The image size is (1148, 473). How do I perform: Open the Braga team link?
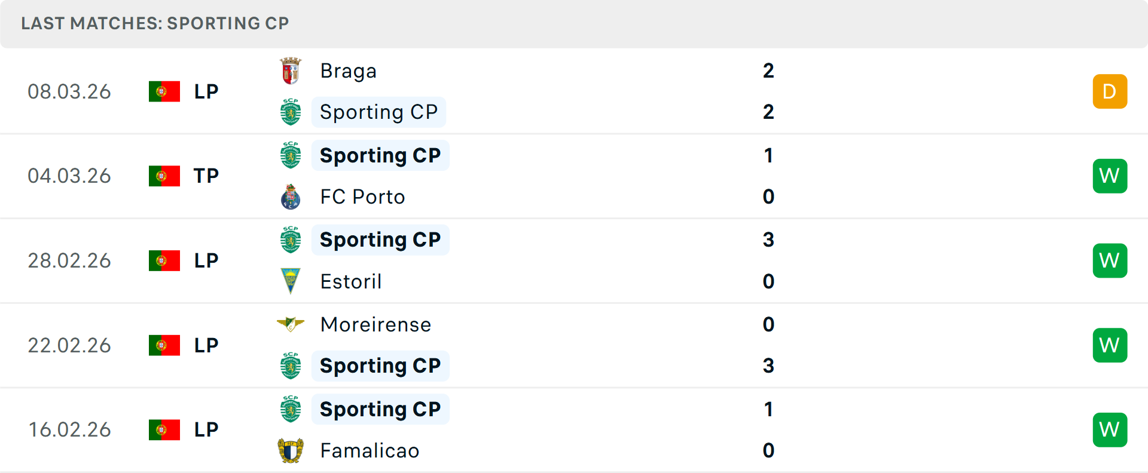point(348,71)
